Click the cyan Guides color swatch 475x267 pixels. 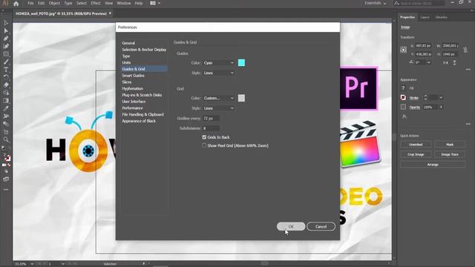[x=241, y=62]
